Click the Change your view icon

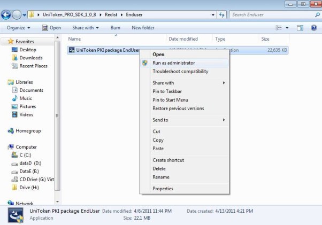(279, 28)
